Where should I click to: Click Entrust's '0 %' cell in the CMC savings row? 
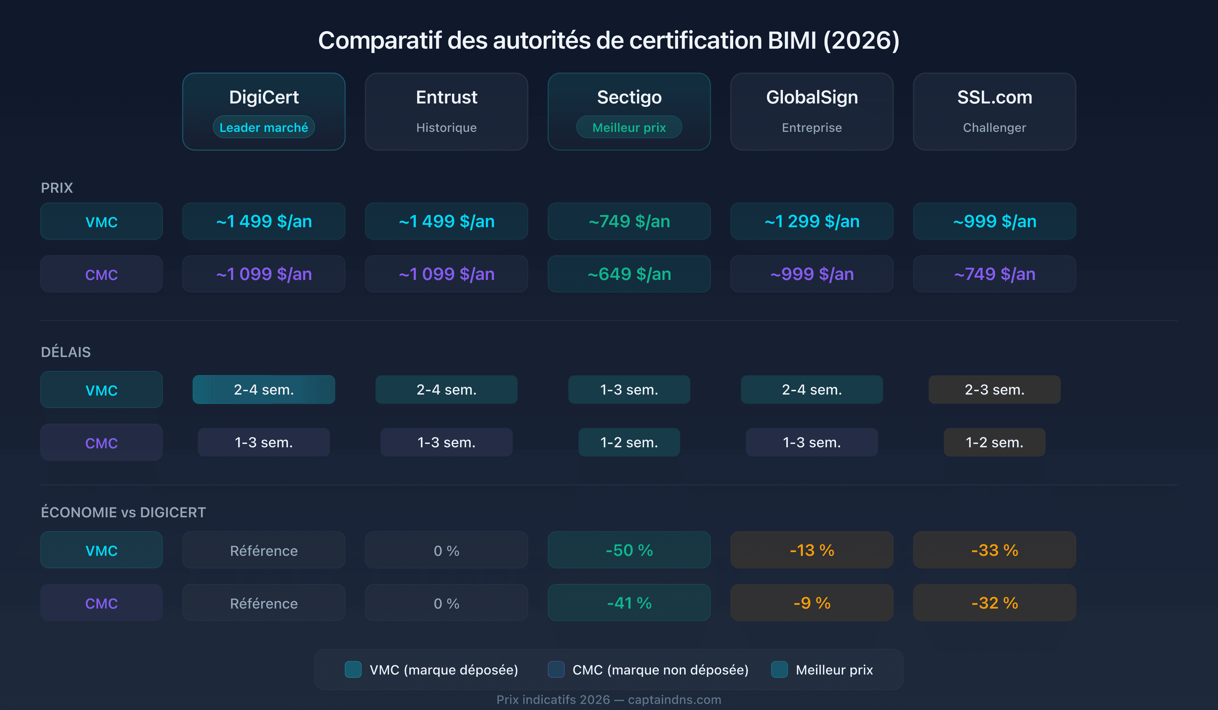[x=447, y=602]
